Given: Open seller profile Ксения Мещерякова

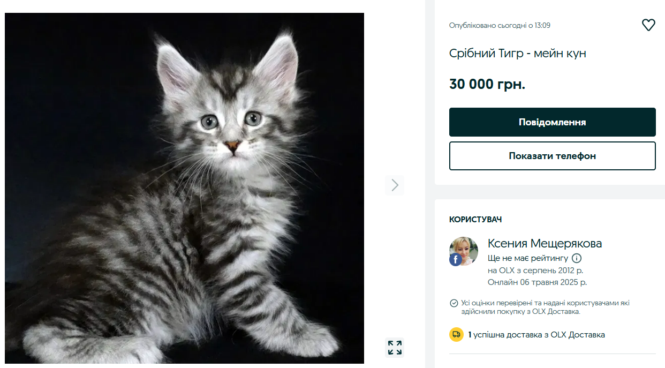Looking at the screenshot, I should coord(545,243).
